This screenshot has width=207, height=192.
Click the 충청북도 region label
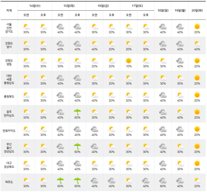pyautogui.click(x=9, y=97)
